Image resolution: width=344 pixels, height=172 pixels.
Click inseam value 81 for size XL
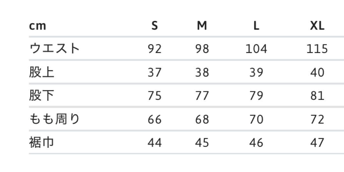point(317,96)
